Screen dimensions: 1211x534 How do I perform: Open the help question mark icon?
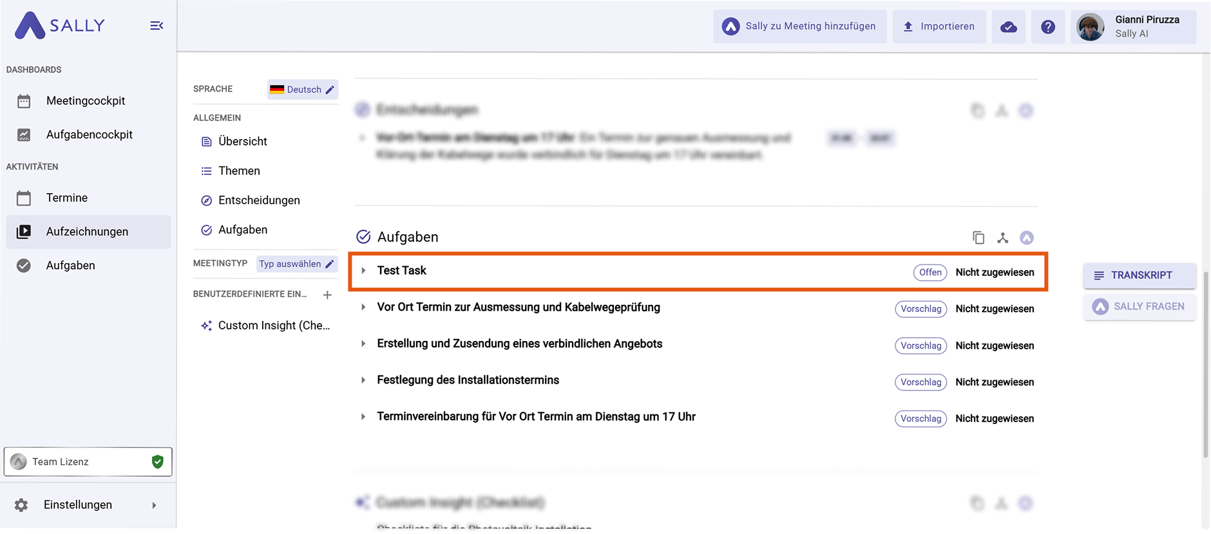[x=1048, y=27]
